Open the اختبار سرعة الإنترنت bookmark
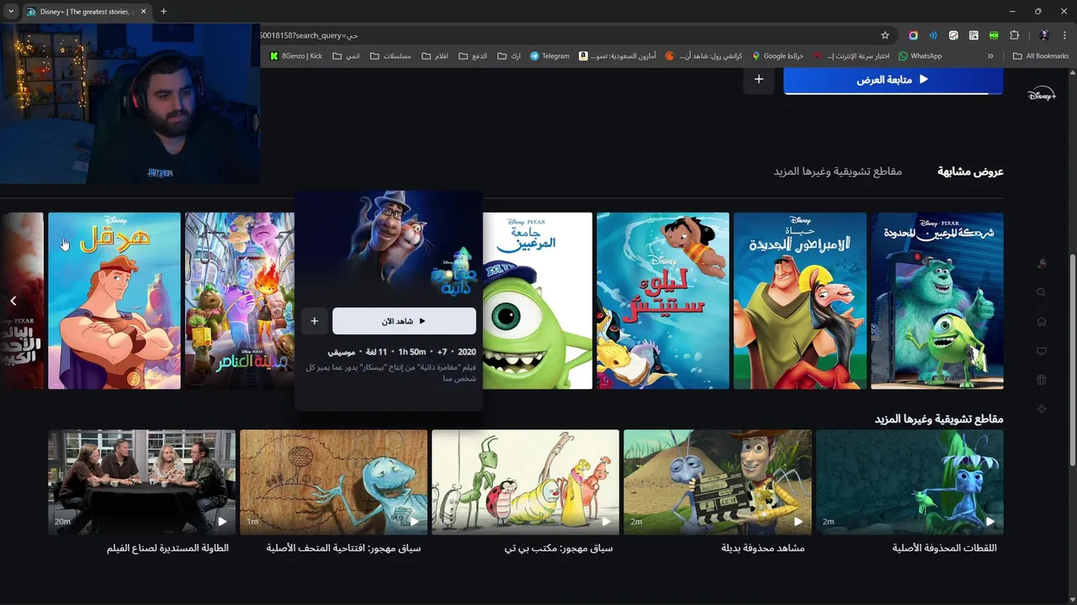The height and width of the screenshot is (605, 1077). (851, 56)
